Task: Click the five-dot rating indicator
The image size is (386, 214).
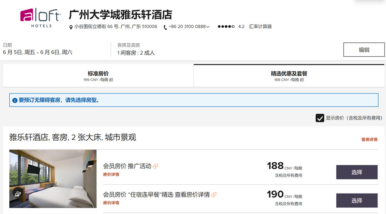Action: 226,27
